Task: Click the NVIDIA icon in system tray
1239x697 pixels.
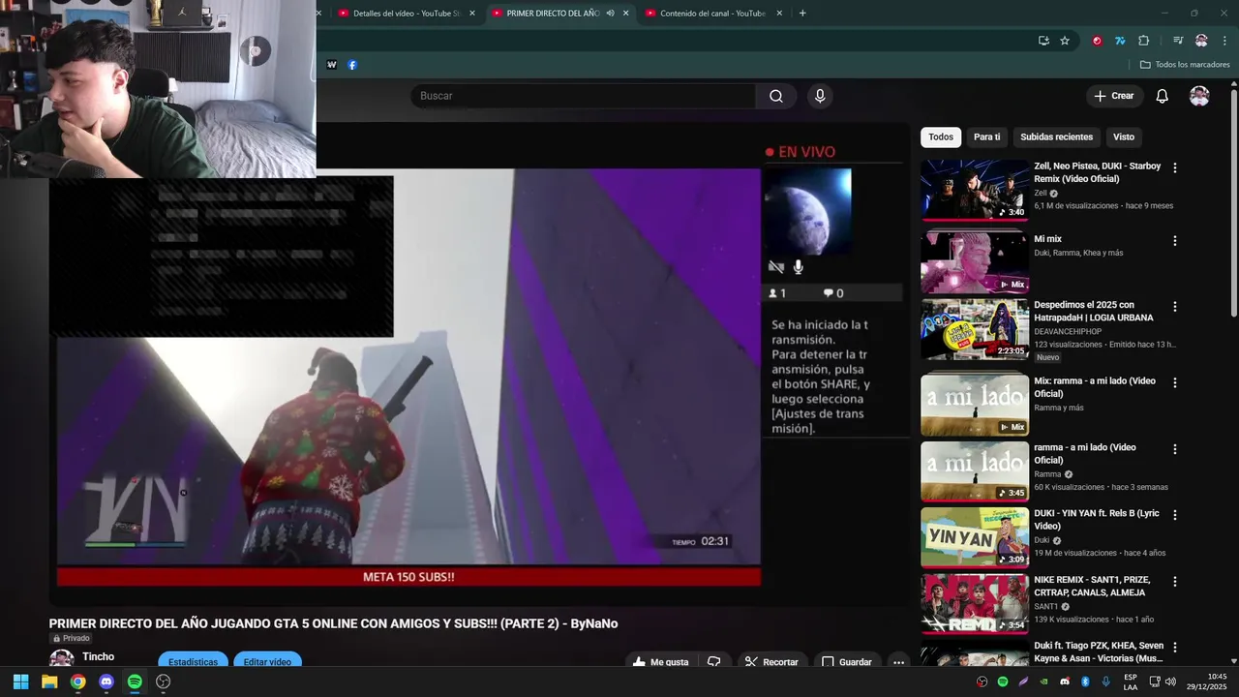Action: (1043, 682)
